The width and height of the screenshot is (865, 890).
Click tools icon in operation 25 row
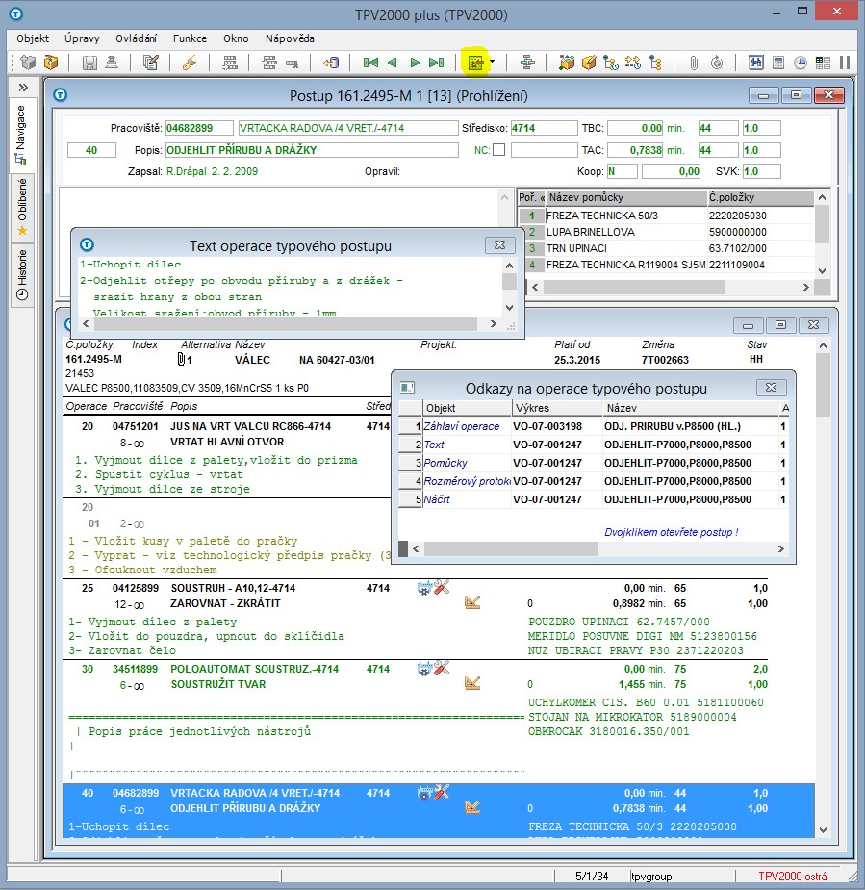[442, 588]
